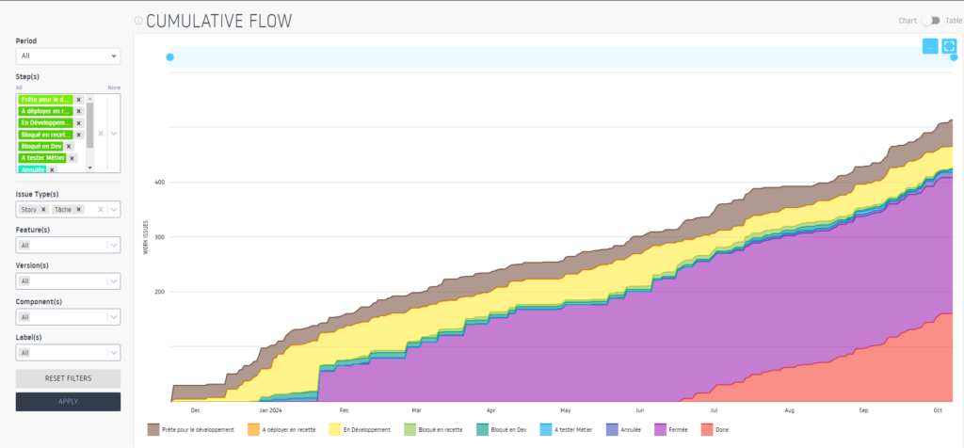Remove the Bloqué en Dev step tag
This screenshot has height=448, width=964.
click(x=69, y=146)
